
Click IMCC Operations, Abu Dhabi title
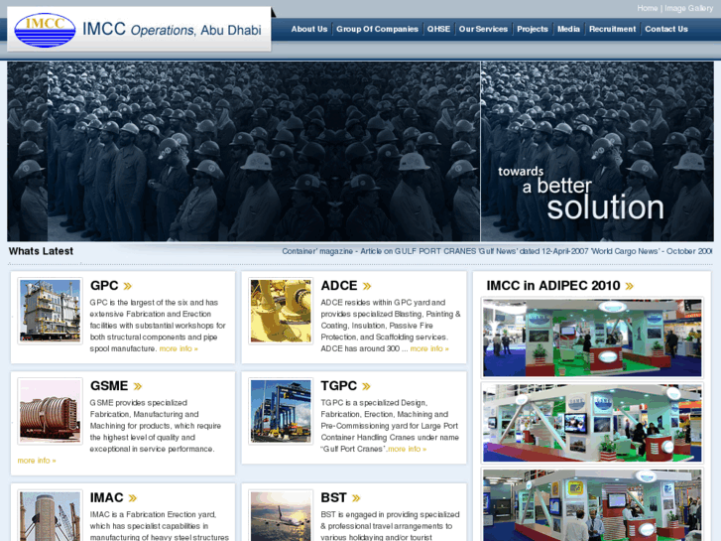pyautogui.click(x=172, y=30)
